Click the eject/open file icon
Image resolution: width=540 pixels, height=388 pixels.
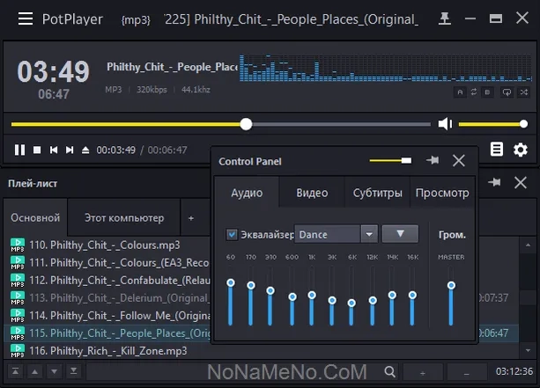pyautogui.click(x=85, y=150)
